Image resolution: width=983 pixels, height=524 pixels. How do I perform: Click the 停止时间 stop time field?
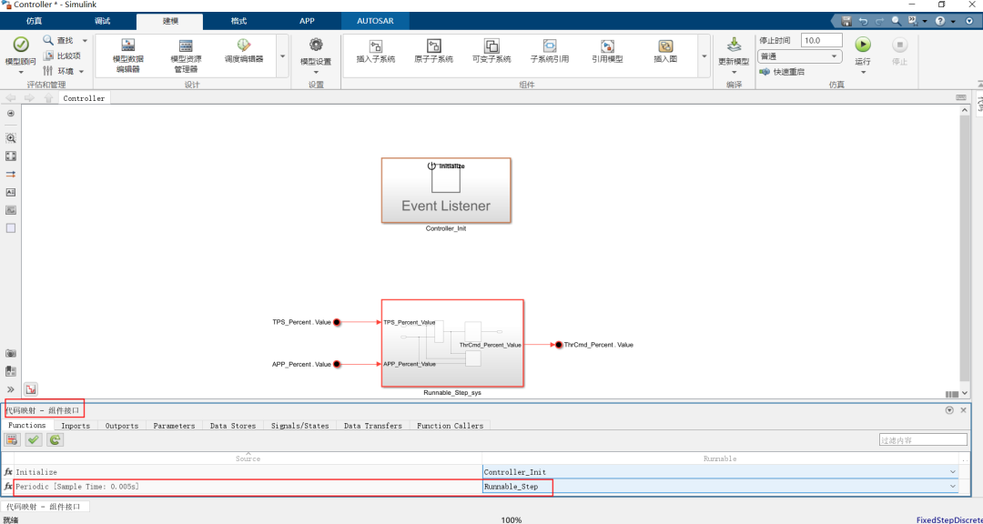tap(821, 40)
